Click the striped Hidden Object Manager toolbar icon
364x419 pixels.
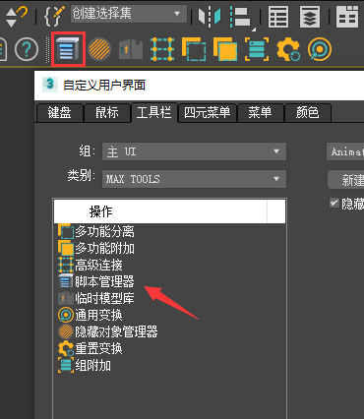coord(99,49)
